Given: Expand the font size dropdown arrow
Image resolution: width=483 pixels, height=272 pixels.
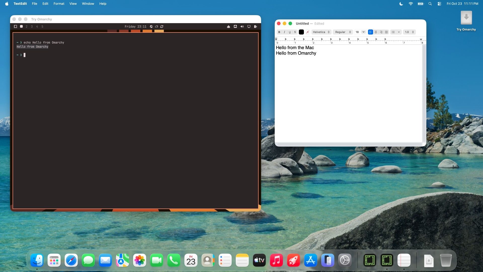Looking at the screenshot, I should click(364, 32).
